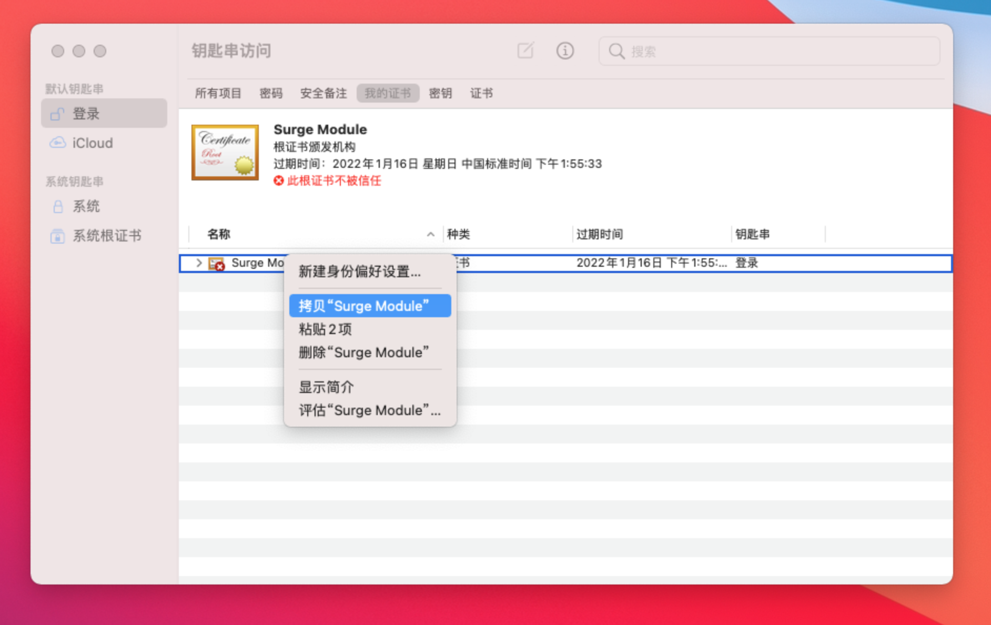Viewport: 991px width, 625px height.
Task: Select 新建身份偏好设置 from context menu
Action: (x=370, y=271)
